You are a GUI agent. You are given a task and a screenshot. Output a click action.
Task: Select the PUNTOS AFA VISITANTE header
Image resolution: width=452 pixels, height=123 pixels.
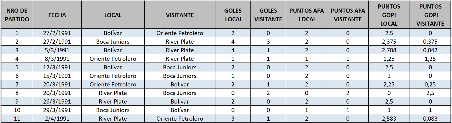tap(348, 15)
